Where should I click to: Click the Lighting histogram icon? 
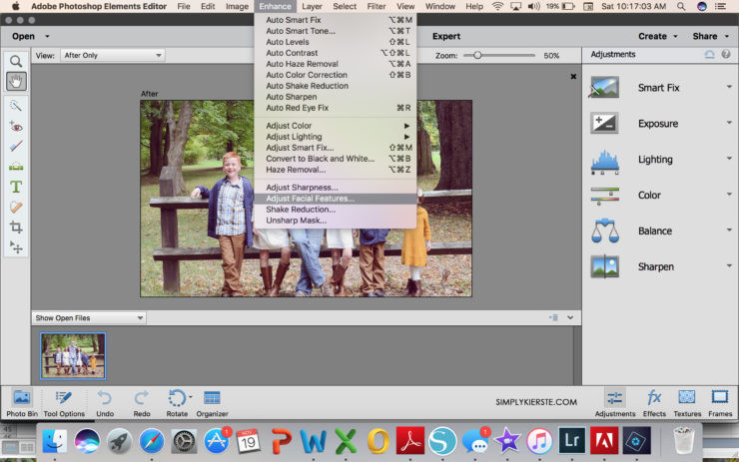[604, 162]
